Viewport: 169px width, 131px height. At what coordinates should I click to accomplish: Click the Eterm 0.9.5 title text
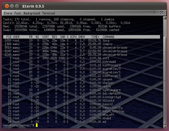[33, 6]
